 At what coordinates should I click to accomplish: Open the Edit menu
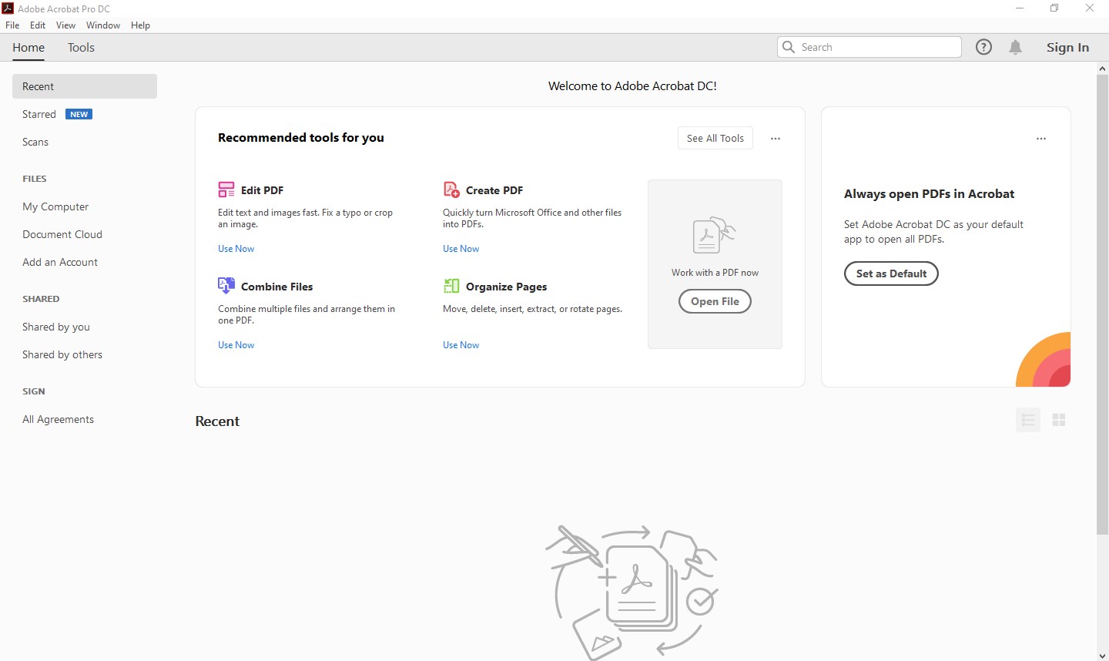click(x=38, y=25)
